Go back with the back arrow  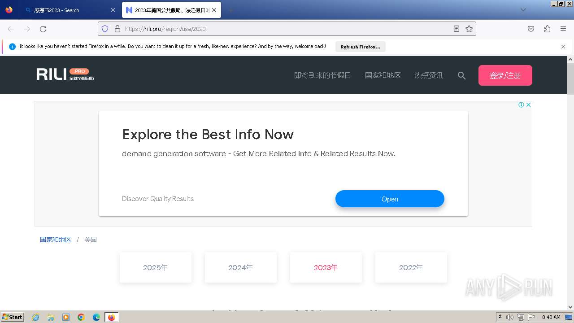[x=11, y=29]
